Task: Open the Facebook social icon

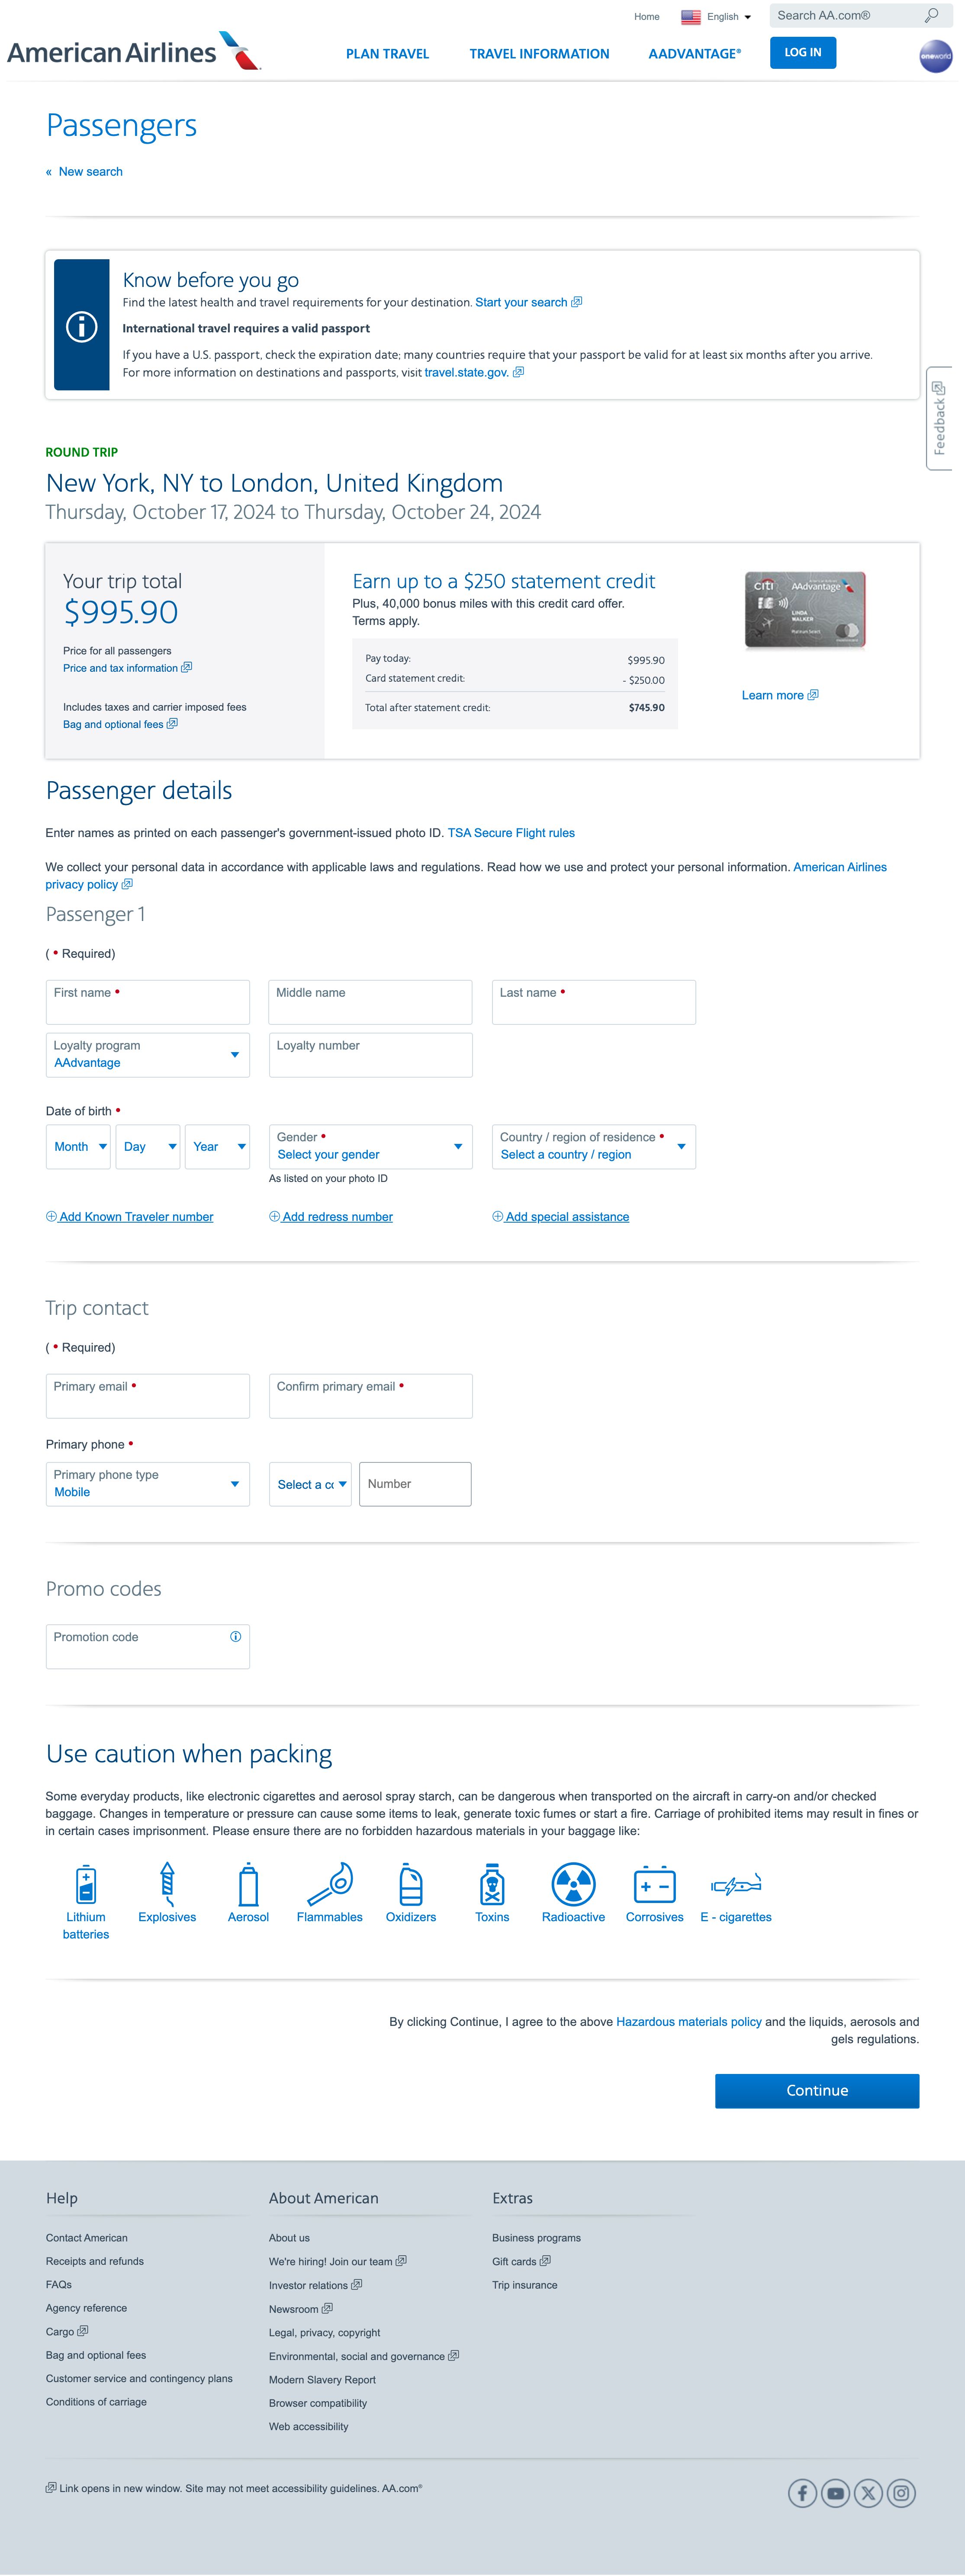Action: [802, 2493]
